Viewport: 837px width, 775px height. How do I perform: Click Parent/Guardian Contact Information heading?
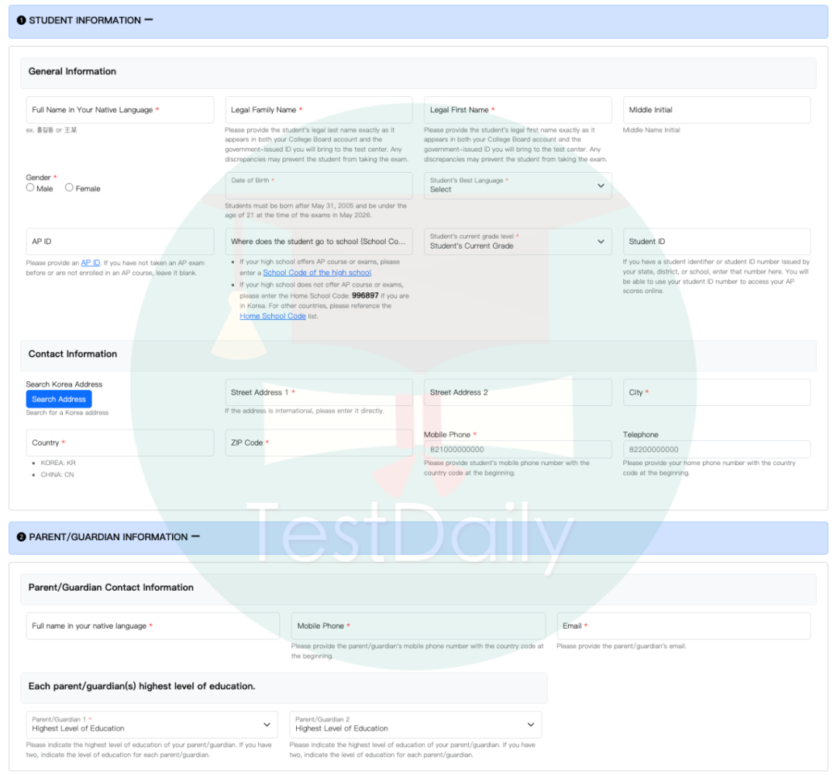pyautogui.click(x=111, y=587)
